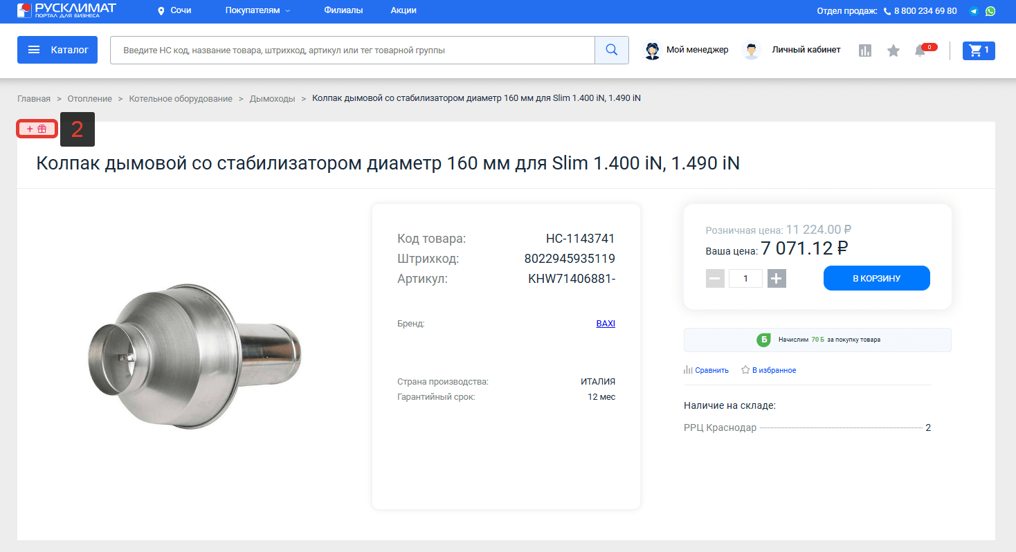The height and width of the screenshot is (552, 1016).
Task: Open the Telegram contact icon
Action: tap(974, 11)
